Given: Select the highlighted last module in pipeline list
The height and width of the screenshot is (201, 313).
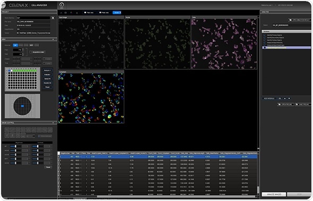Looking at the screenshot, I should coord(286,48).
